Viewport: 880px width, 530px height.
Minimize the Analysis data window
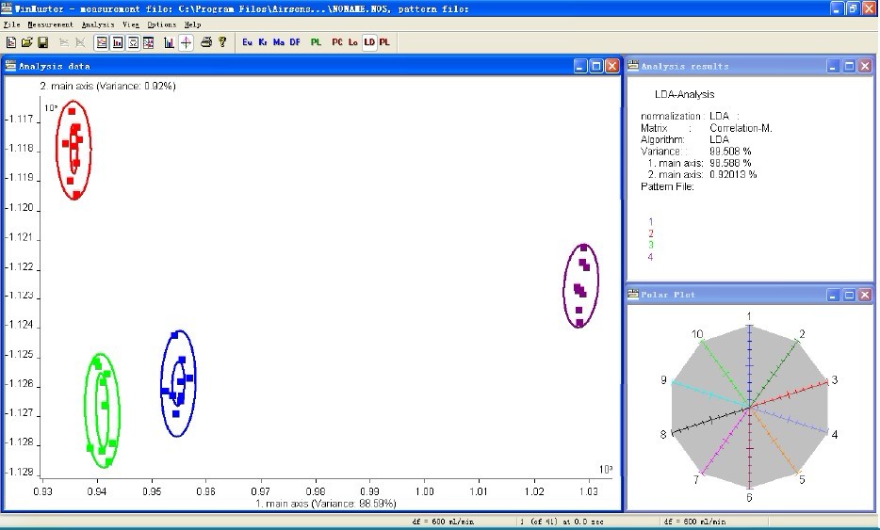click(581, 66)
